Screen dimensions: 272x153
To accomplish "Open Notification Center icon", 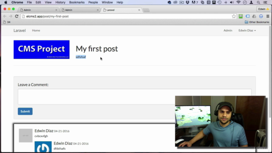I will tap(265, 2).
